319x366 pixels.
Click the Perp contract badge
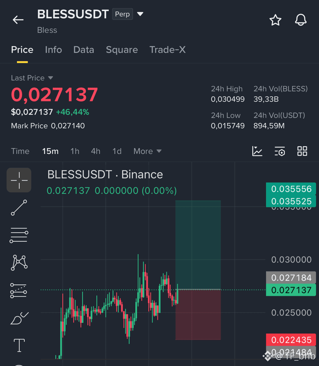click(x=123, y=14)
